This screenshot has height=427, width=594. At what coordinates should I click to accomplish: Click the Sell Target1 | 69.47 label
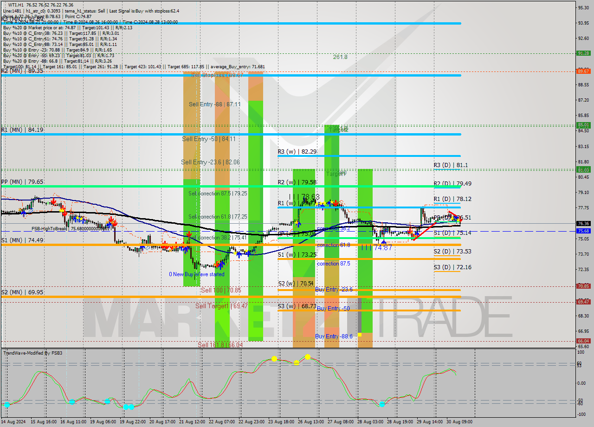tap(221, 306)
